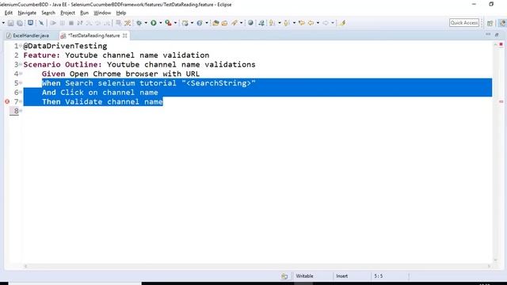
Task: Click the Open Perspective icon
Action: pyautogui.click(x=490, y=23)
